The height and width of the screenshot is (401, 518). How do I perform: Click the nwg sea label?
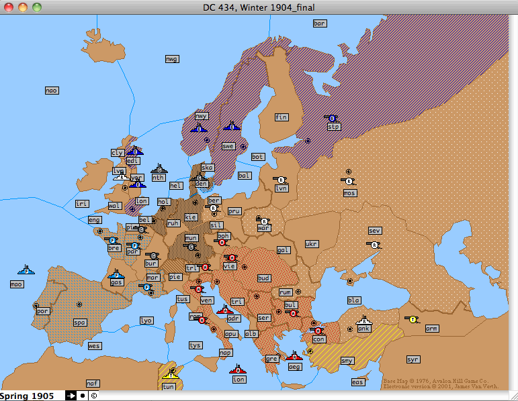172,59
